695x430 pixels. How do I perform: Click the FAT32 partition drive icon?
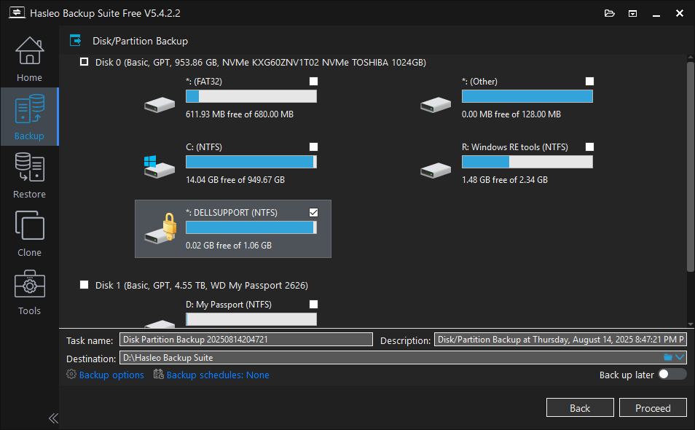click(x=160, y=105)
